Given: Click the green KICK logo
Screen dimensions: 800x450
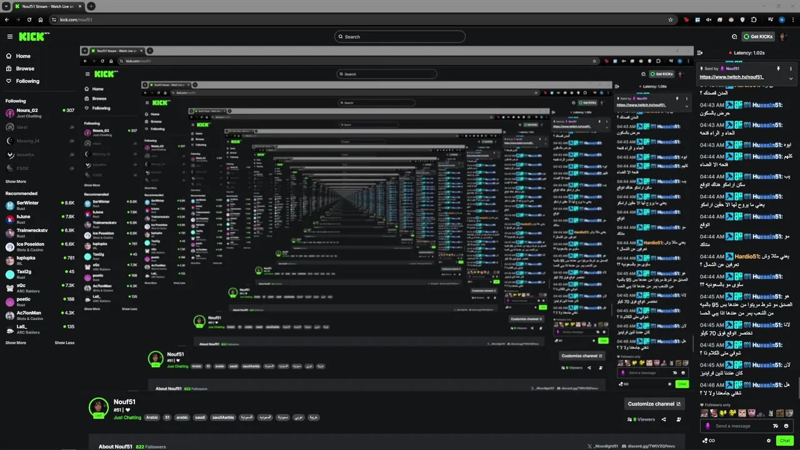Looking at the screenshot, I should click(33, 37).
